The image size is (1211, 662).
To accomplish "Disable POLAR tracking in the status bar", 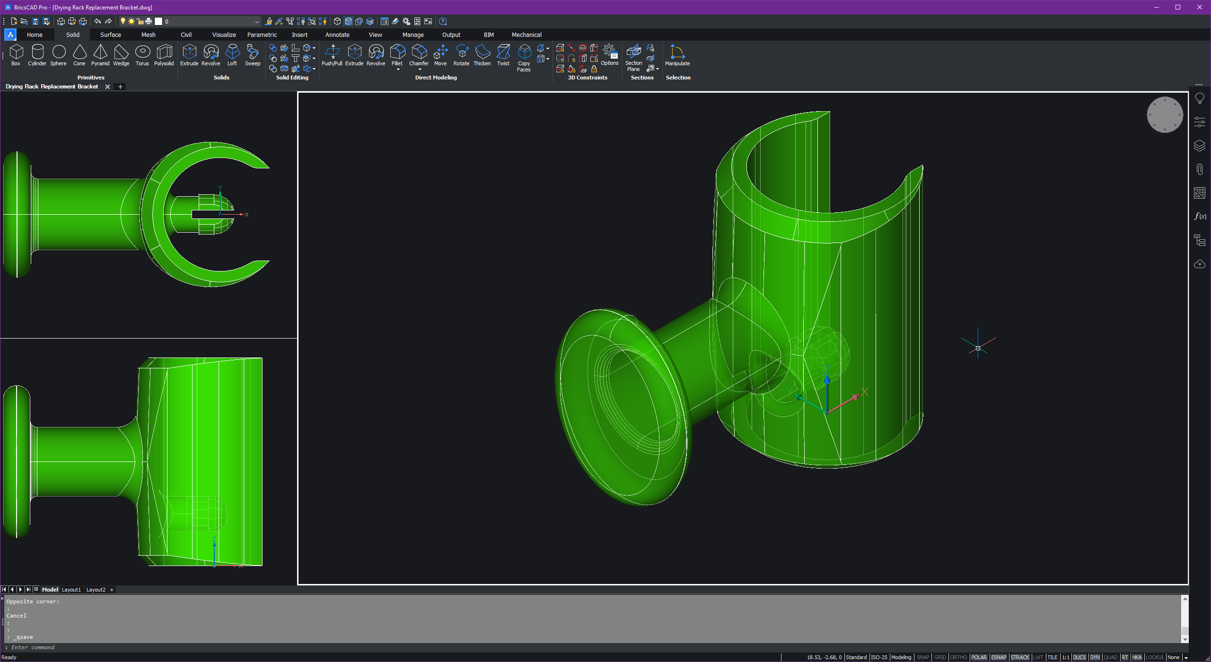I will pyautogui.click(x=979, y=657).
